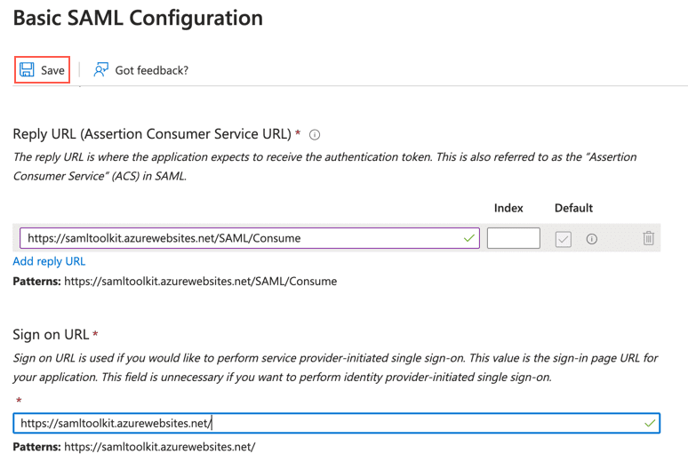
Task: Click the Save floppy disk icon
Action: (x=28, y=70)
